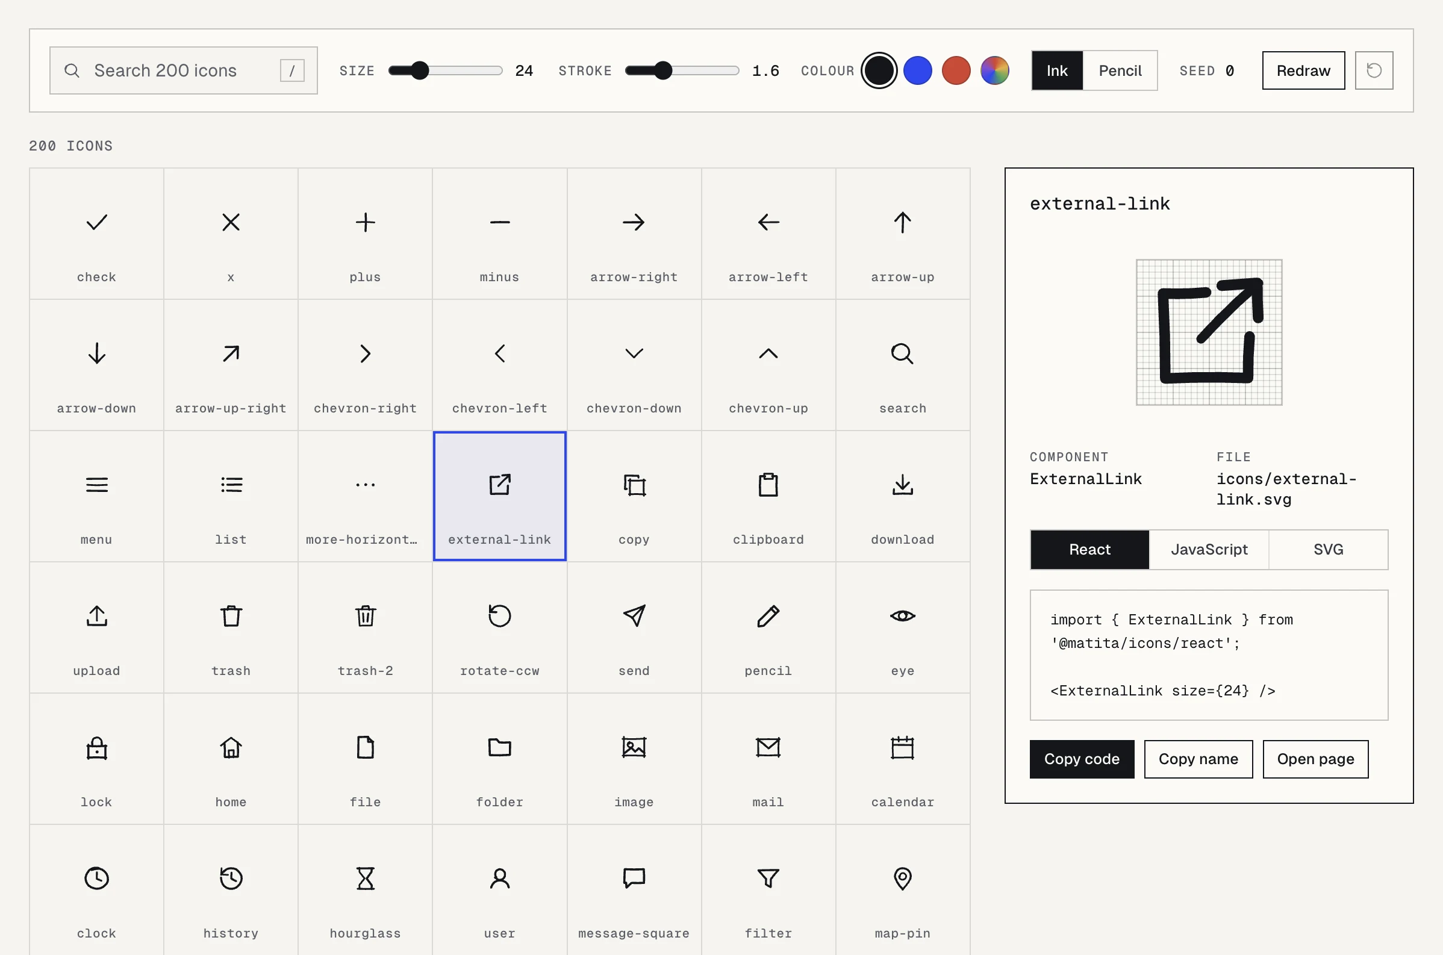
Task: Select the React code tab
Action: click(1089, 549)
